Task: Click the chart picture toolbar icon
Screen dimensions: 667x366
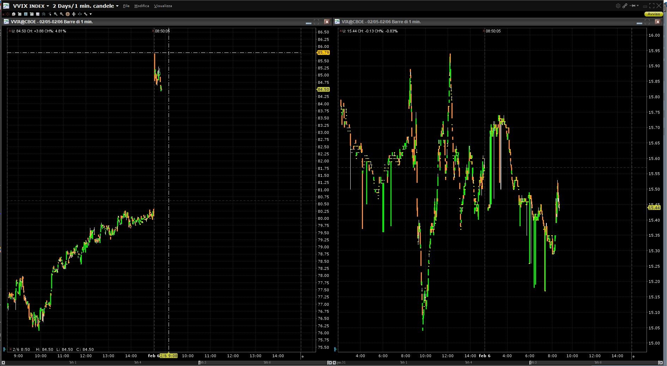Action: click(32, 14)
